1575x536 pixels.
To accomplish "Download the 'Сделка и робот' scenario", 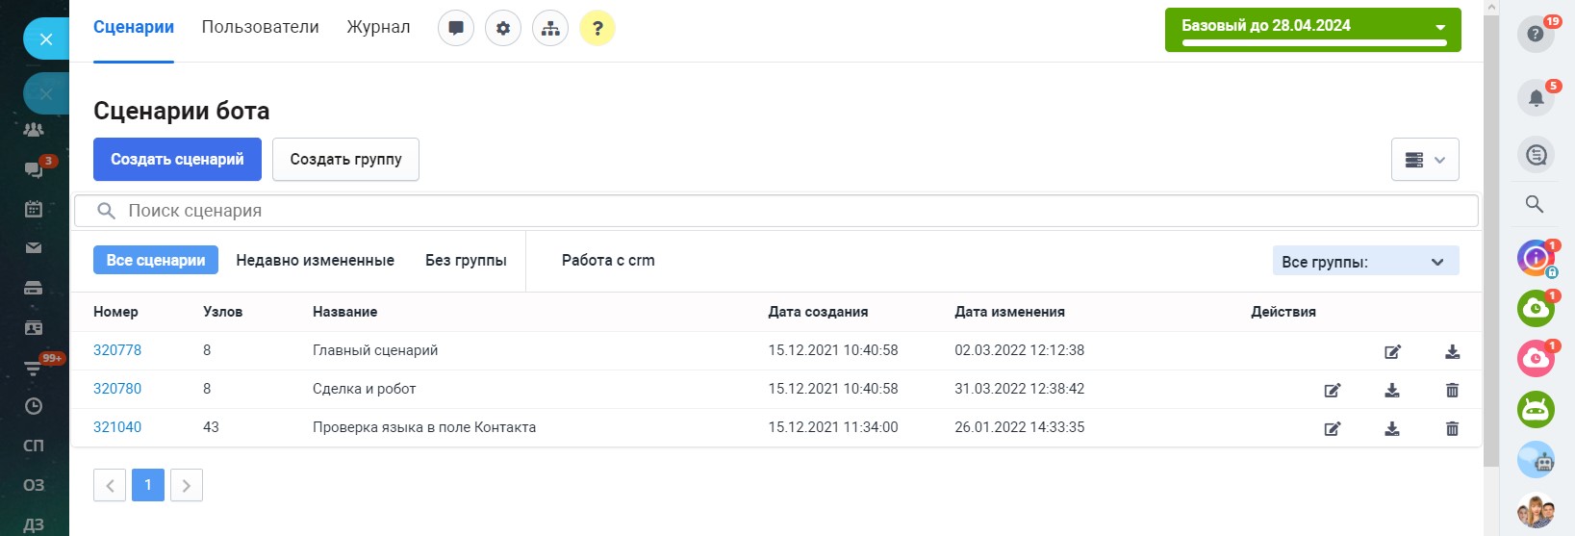I will click(x=1392, y=390).
